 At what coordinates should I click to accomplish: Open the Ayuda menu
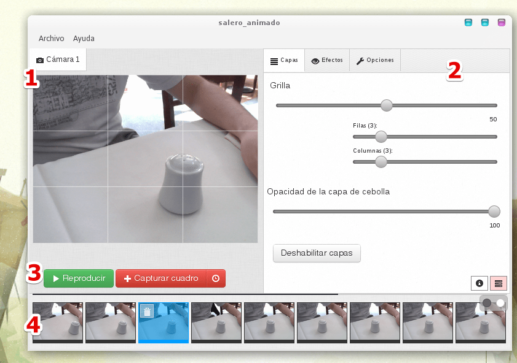84,39
